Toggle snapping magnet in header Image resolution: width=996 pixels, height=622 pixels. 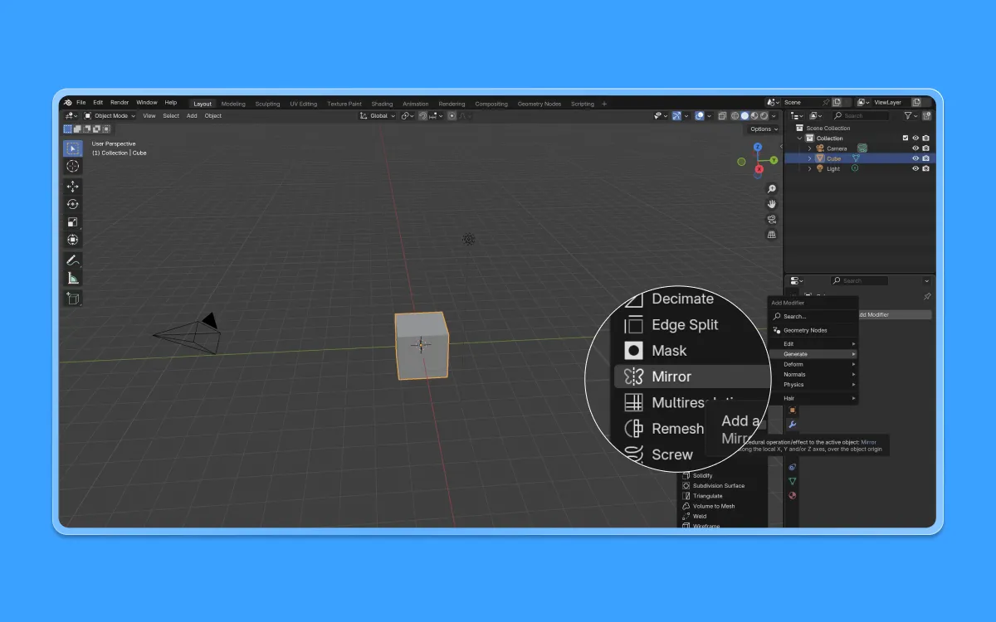pos(422,116)
